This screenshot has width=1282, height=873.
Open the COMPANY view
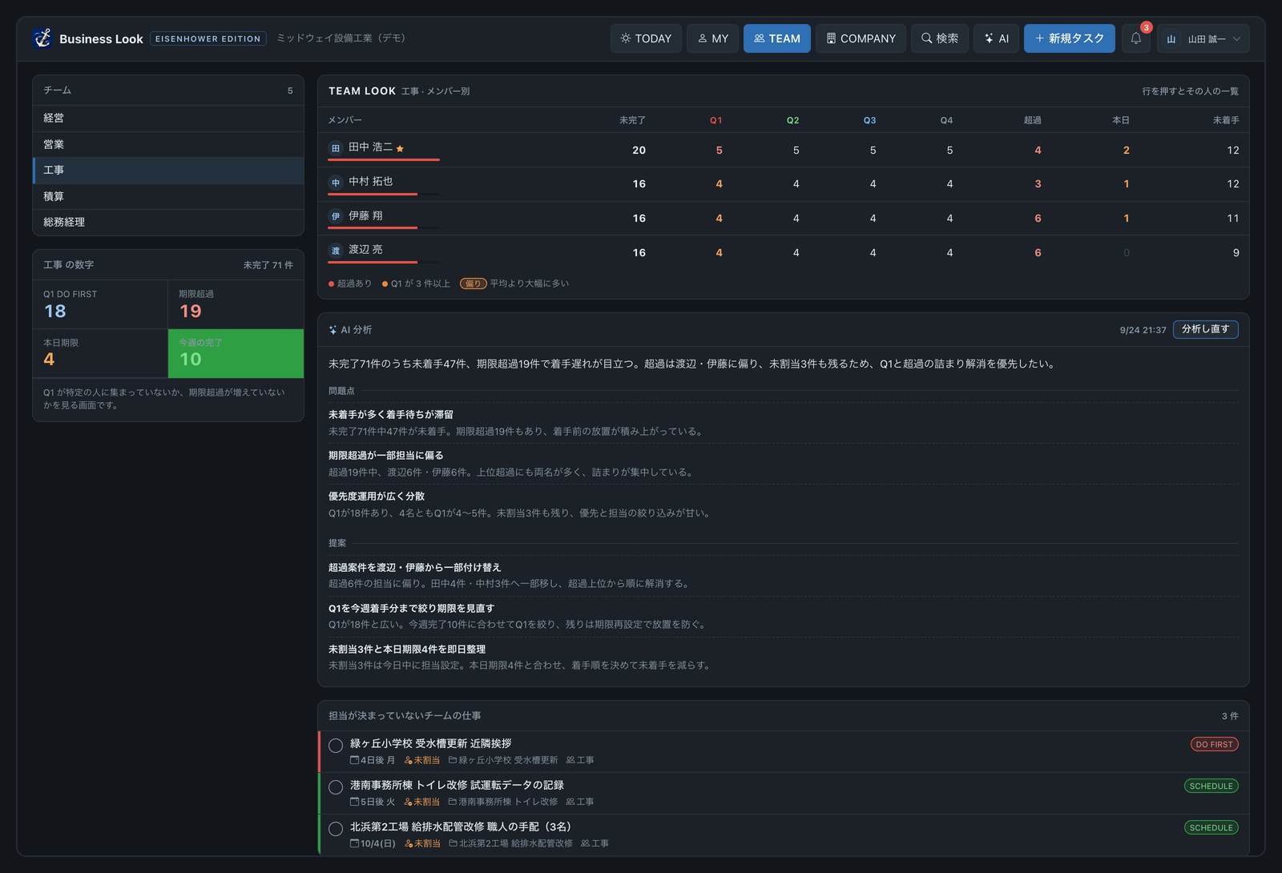861,38
